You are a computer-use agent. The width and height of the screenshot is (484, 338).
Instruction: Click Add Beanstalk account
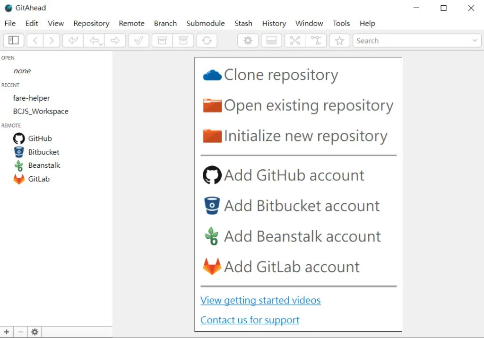click(292, 236)
